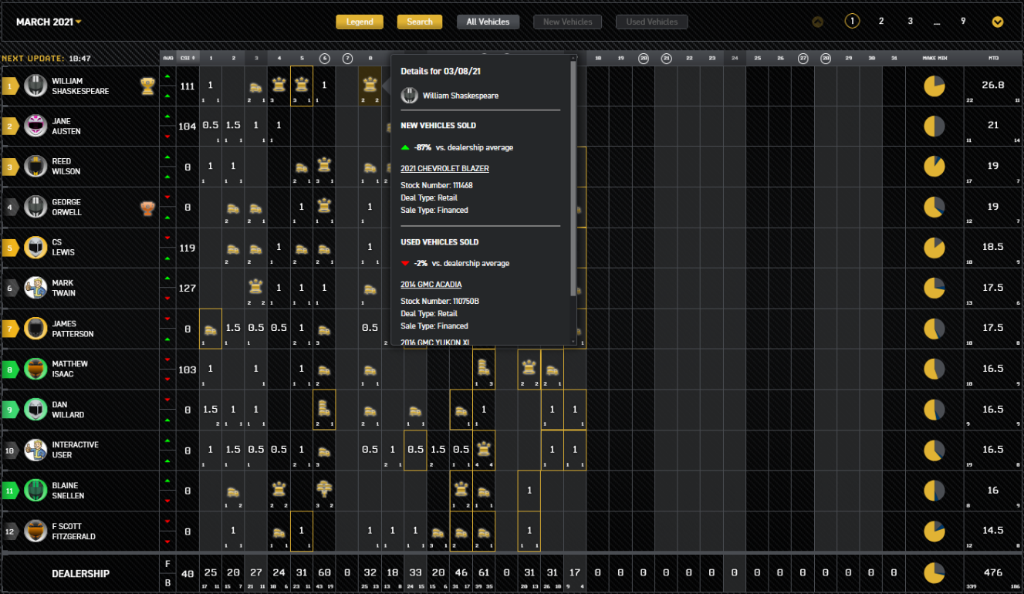This screenshot has height=594, width=1024.
Task: Click Reed Wilson's day 6 chess-piece icon
Action: pos(325,164)
